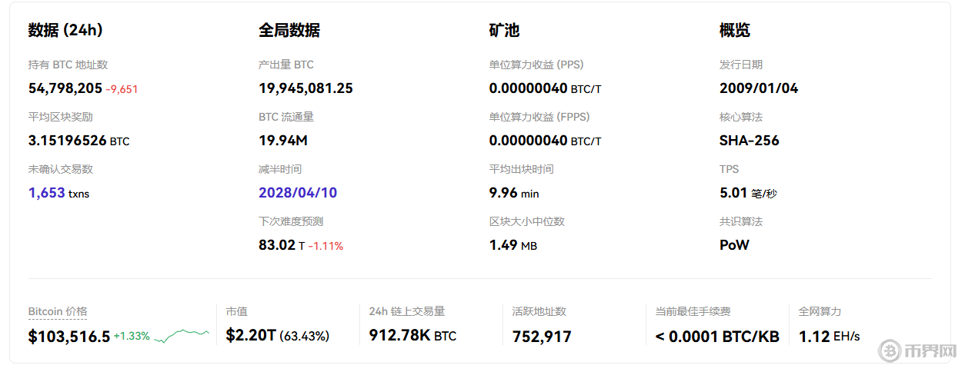This screenshot has height=372, width=965.
Task: Select the issue date 2009/01/04
Action: [x=759, y=88]
